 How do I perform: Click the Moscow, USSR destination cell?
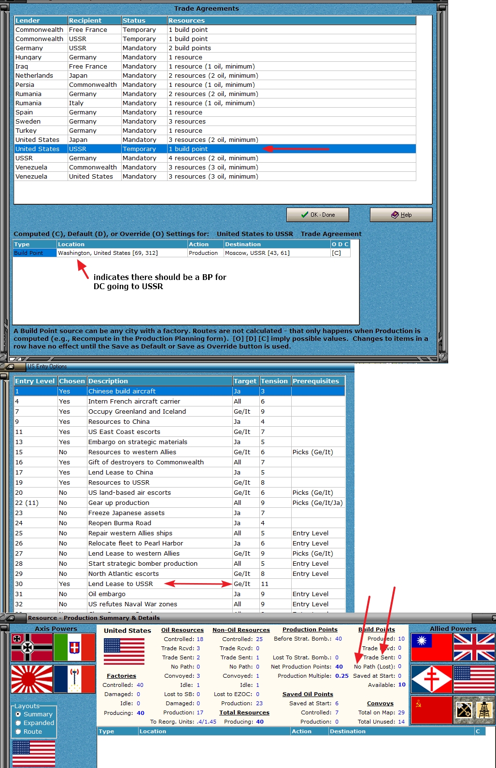(x=277, y=253)
